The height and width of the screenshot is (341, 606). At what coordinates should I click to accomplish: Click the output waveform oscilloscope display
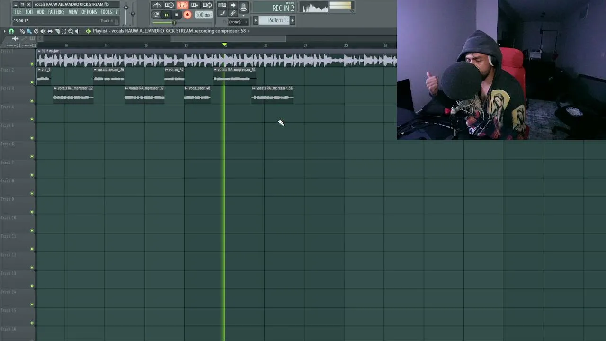point(314,7)
